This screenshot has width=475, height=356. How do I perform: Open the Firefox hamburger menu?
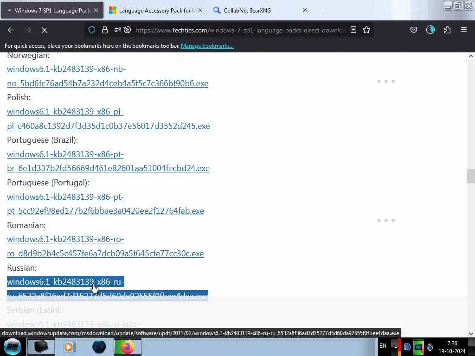point(464,30)
